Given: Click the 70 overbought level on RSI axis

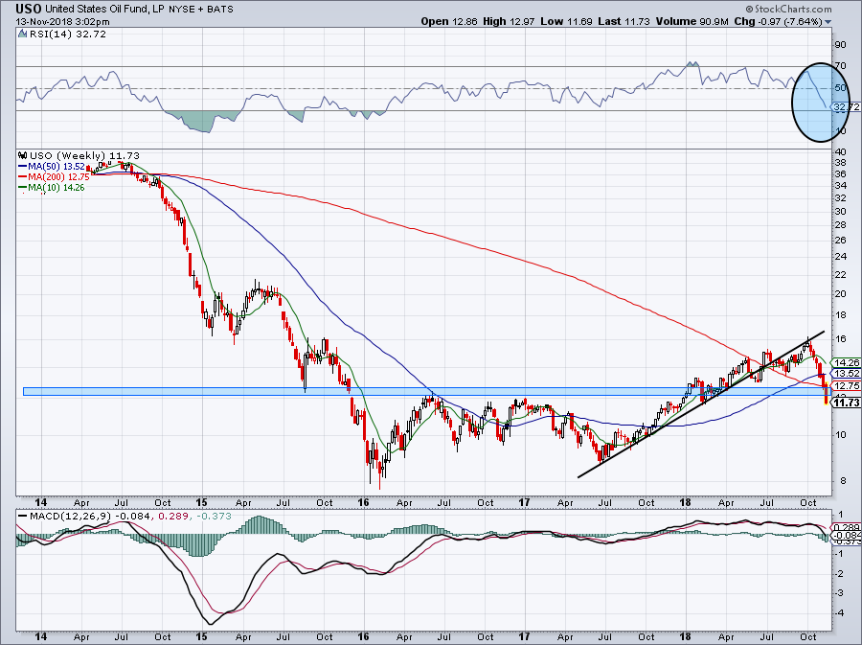Looking at the screenshot, I should tap(841, 66).
